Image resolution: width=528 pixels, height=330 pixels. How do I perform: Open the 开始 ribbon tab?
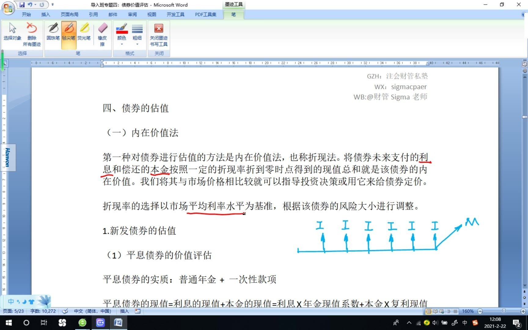pos(26,14)
